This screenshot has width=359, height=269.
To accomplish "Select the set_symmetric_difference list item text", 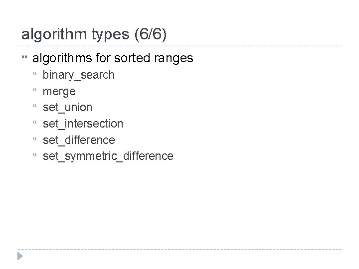I will click(x=108, y=156).
